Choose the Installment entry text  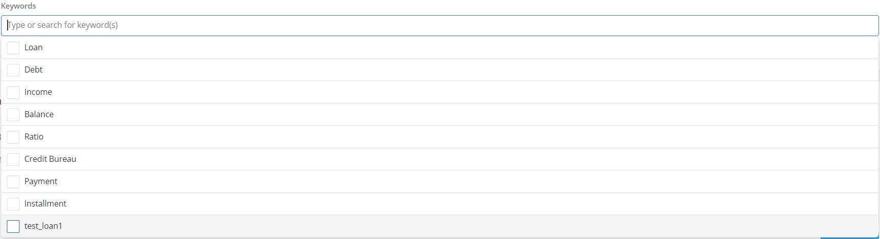coord(46,204)
